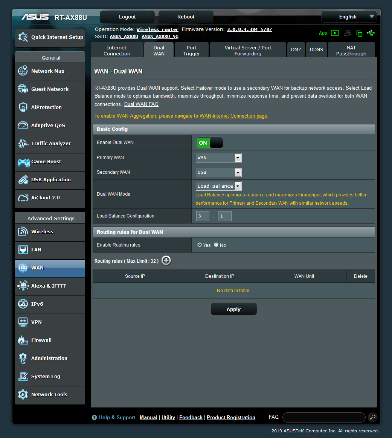The image size is (392, 438).
Task: Open AiProtection shield icon
Action: (23, 107)
